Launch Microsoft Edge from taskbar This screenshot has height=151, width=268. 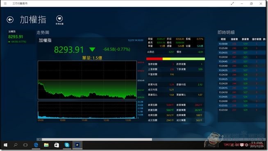pyautogui.click(x=36, y=145)
